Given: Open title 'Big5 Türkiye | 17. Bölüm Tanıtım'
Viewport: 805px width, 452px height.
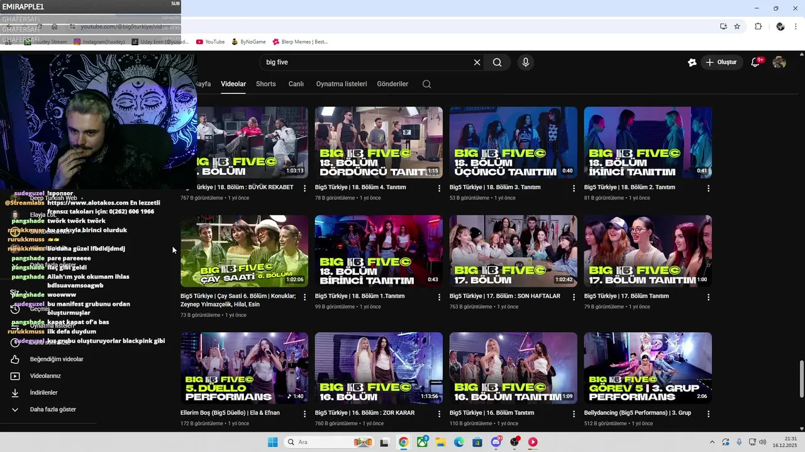Looking at the screenshot, I should pos(626,296).
